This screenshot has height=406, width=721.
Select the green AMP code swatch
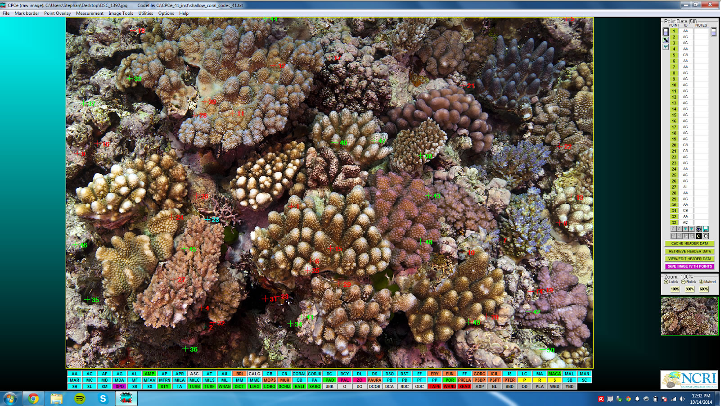click(x=149, y=374)
